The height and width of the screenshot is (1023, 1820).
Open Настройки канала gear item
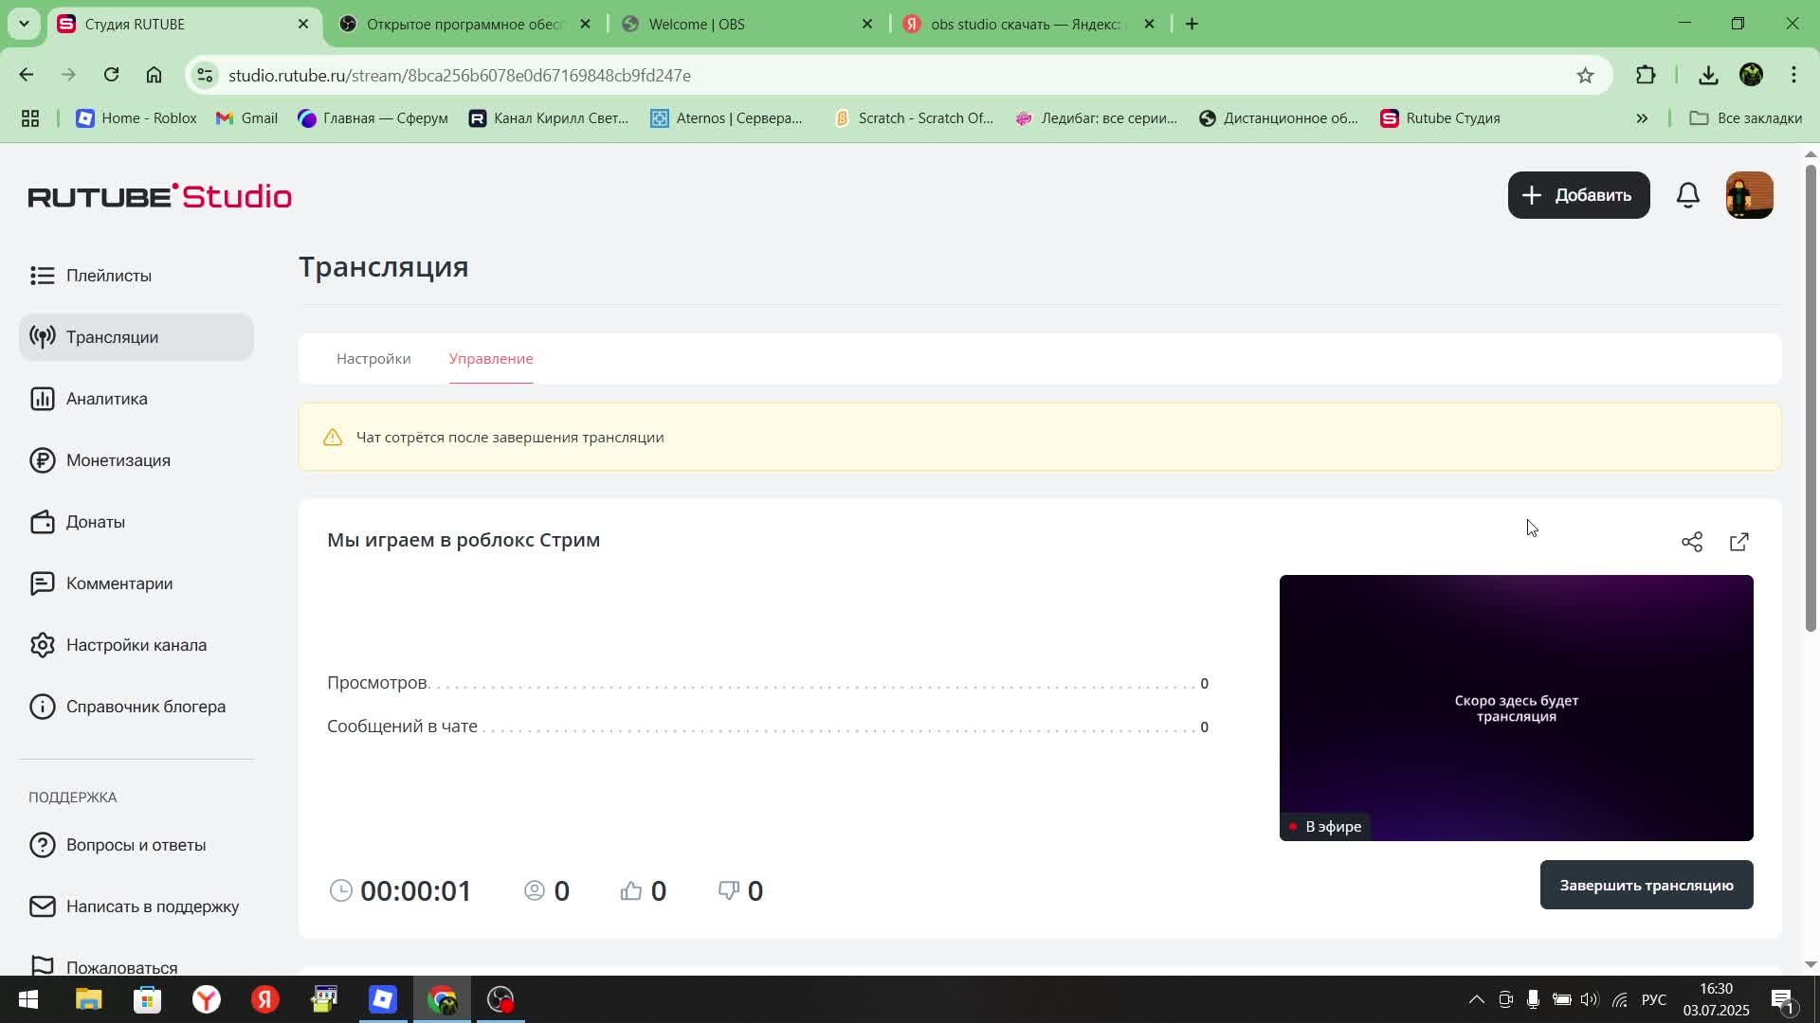click(x=136, y=645)
